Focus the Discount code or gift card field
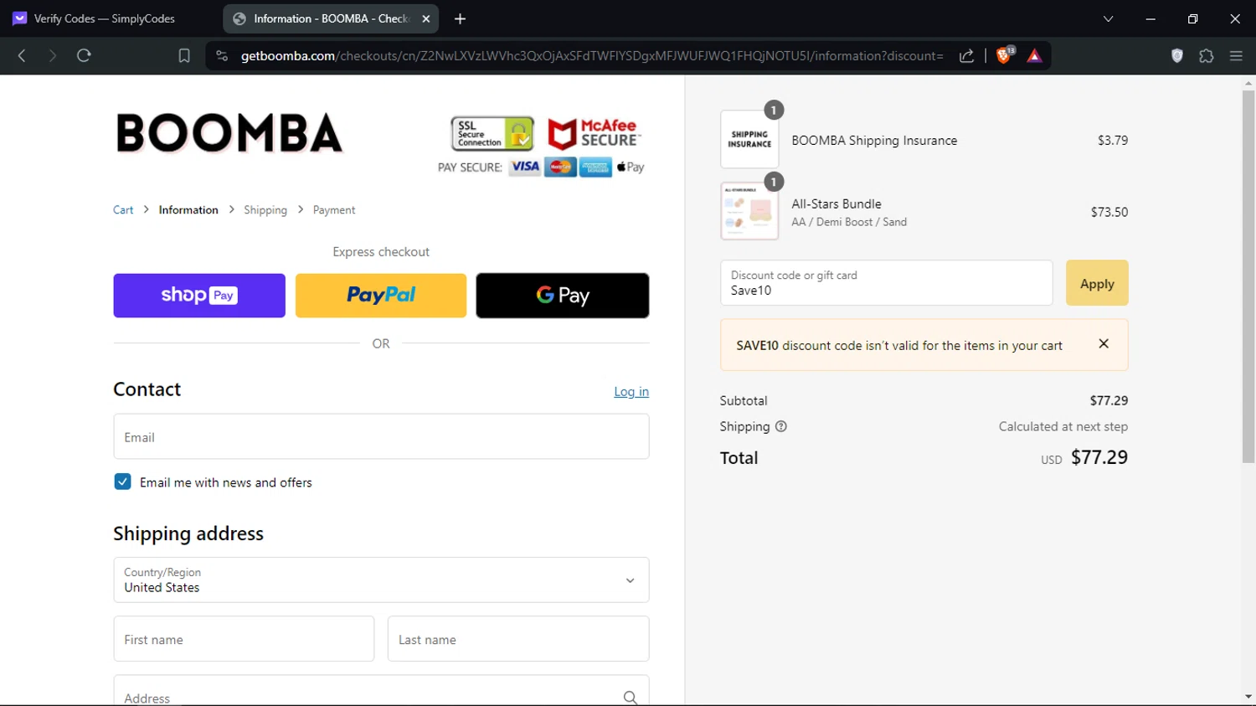 [x=886, y=283]
